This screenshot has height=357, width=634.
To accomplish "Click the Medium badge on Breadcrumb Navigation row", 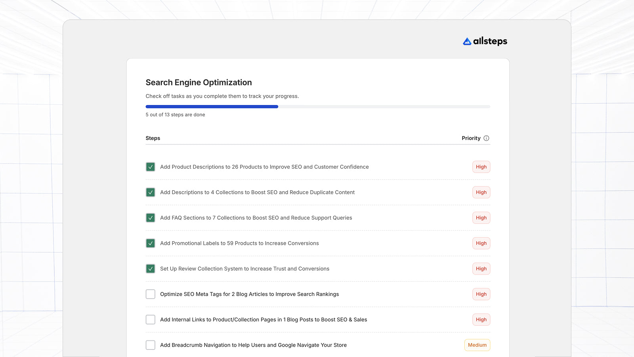I will click(x=477, y=345).
